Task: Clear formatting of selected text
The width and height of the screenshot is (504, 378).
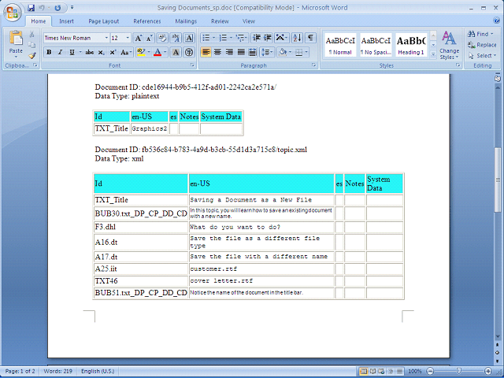Action: (163, 38)
